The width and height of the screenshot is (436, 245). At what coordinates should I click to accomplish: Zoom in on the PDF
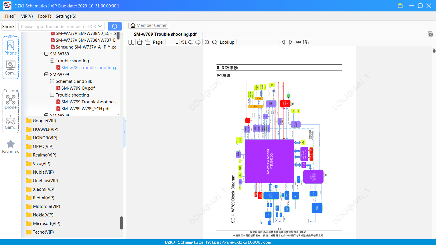207,42
